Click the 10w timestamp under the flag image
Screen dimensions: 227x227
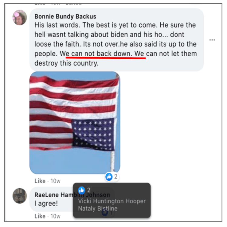coord(55,181)
